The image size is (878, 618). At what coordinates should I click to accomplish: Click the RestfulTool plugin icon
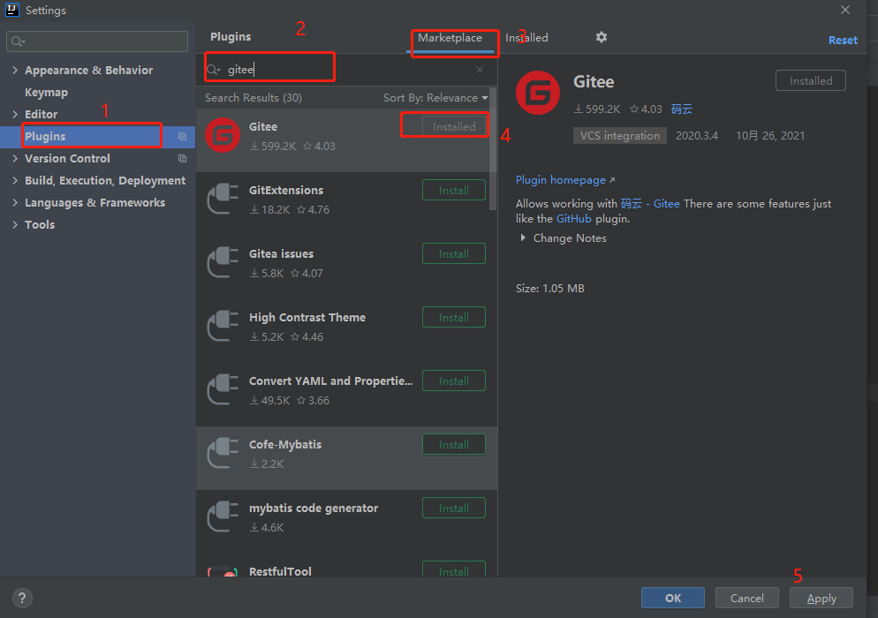(x=223, y=571)
